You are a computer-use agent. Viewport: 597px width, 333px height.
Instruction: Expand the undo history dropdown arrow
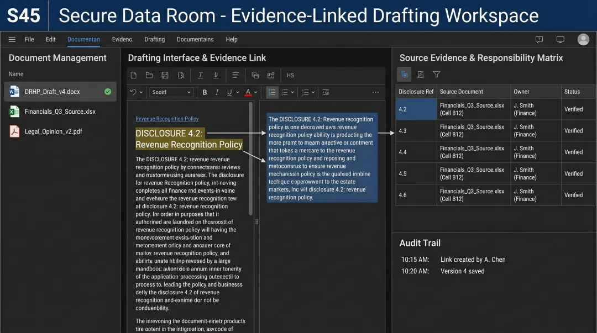141,92
